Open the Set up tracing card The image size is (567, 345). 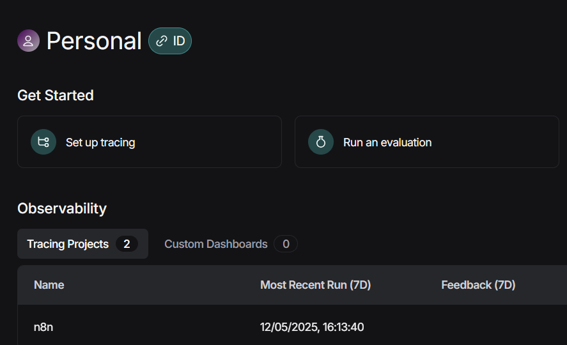click(150, 142)
